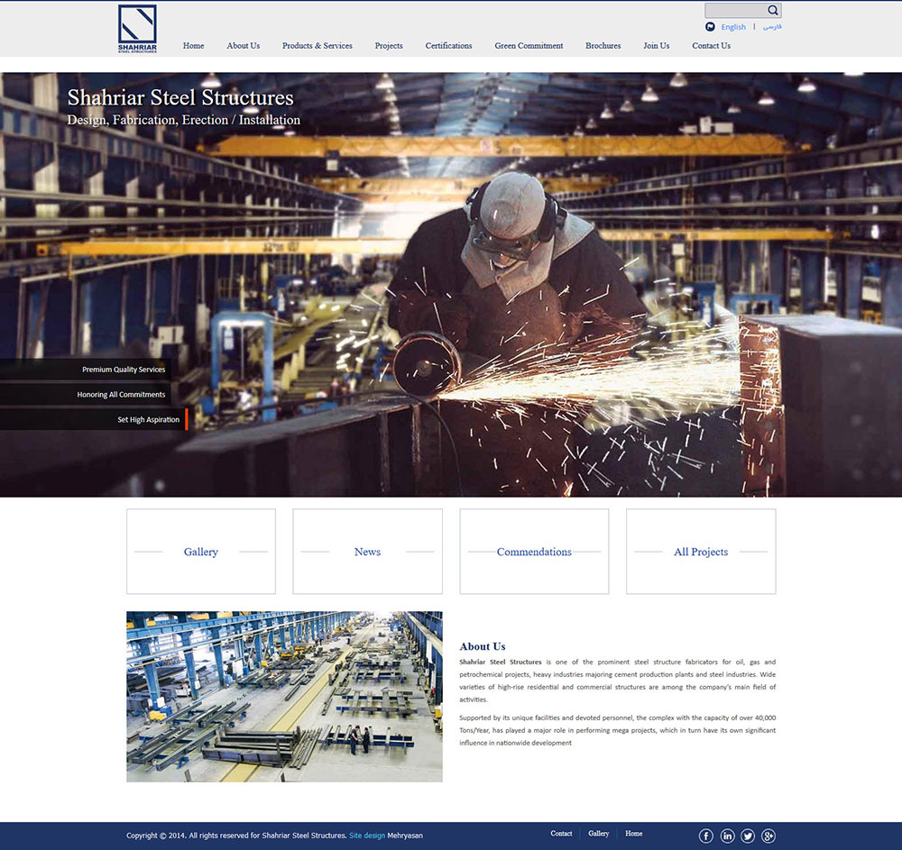
Task: Open the Join Us page
Action: [x=657, y=45]
